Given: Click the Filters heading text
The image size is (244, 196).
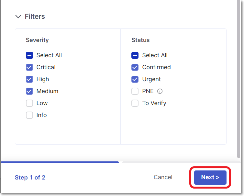Looking at the screenshot, I should coord(35,16).
